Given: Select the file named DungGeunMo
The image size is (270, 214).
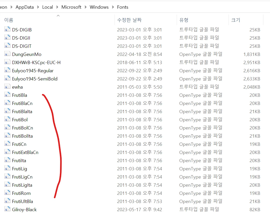Looking at the screenshot, I should click(27, 54).
